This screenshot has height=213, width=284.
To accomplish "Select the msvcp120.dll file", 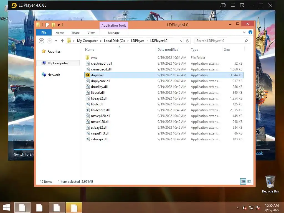I will 100,116.
